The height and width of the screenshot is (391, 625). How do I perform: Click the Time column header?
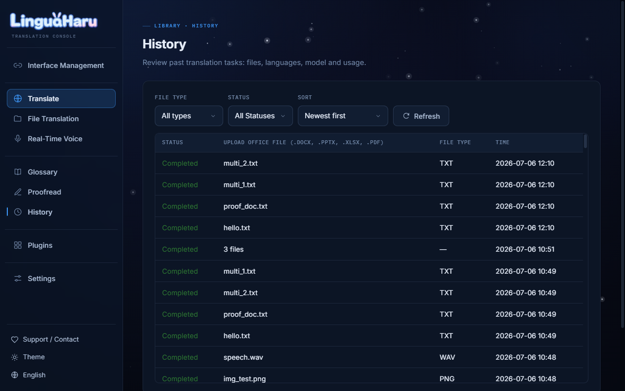point(502,142)
